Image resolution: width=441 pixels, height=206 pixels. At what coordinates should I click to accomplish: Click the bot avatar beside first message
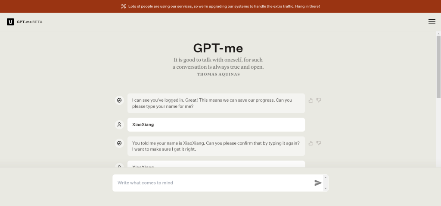[119, 100]
